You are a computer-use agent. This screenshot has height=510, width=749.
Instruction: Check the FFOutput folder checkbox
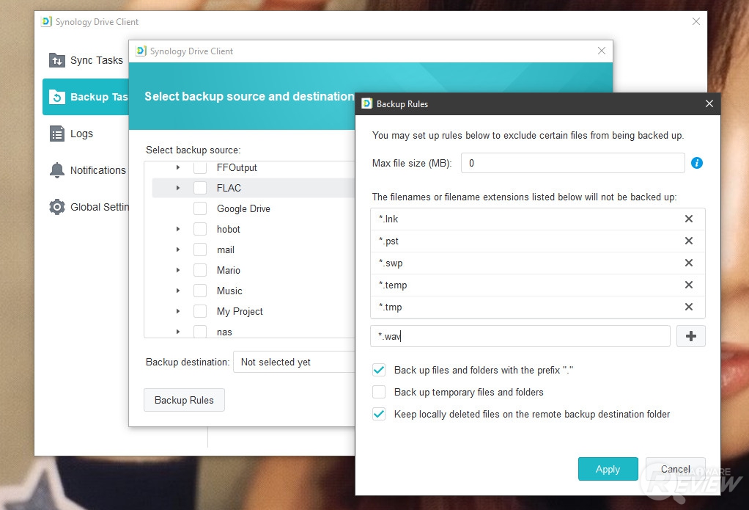(200, 167)
